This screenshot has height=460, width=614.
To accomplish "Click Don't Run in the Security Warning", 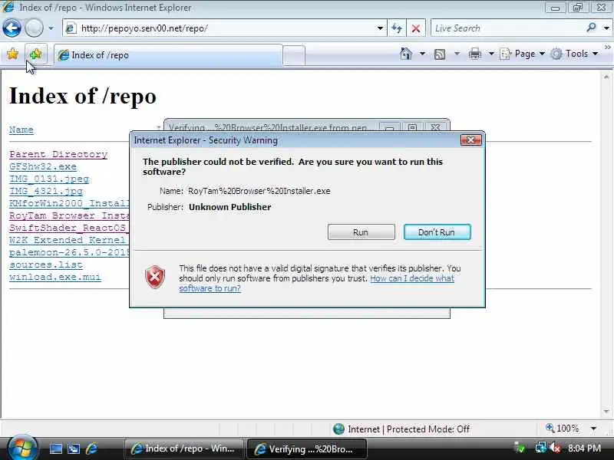I will point(437,232).
